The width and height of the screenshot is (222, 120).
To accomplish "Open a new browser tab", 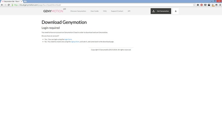I will coord(25,1).
